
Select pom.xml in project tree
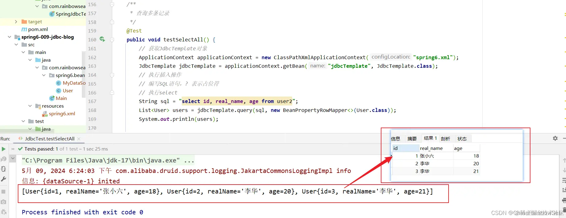coord(38,29)
